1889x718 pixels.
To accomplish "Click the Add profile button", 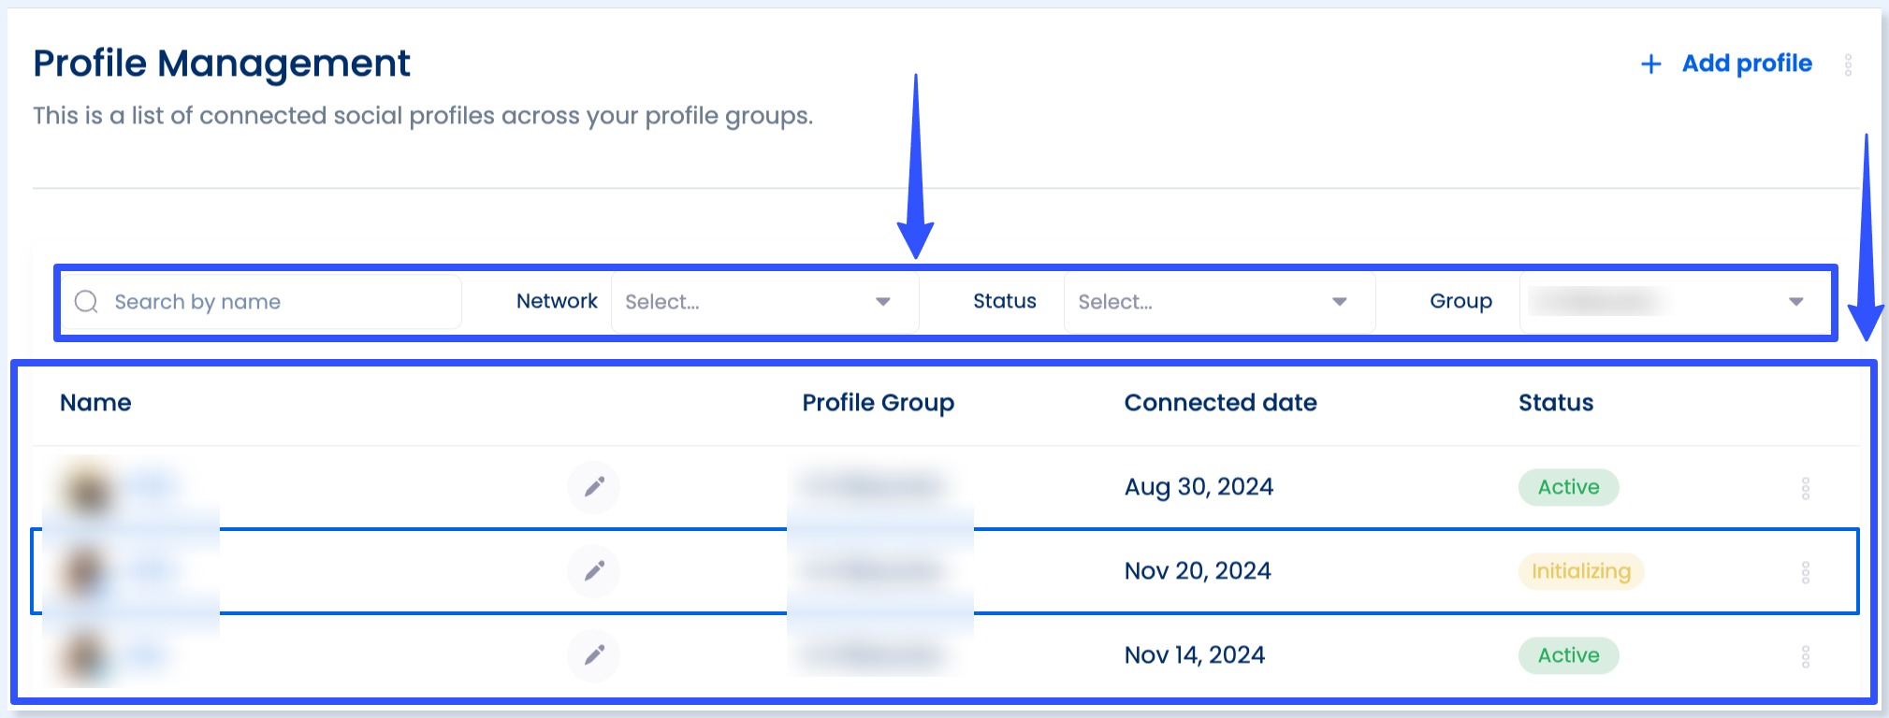I will pyautogui.click(x=1727, y=64).
